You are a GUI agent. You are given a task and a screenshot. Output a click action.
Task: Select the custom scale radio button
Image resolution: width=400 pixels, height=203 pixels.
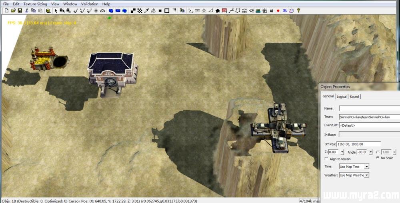378,152
